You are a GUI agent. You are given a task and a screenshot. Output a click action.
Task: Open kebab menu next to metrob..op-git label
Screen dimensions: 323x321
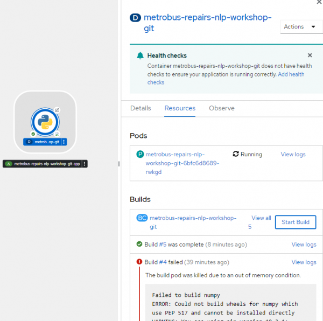click(x=64, y=142)
